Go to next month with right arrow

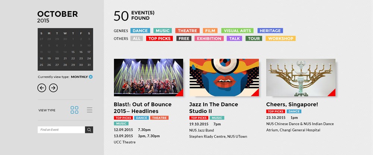coord(53,88)
